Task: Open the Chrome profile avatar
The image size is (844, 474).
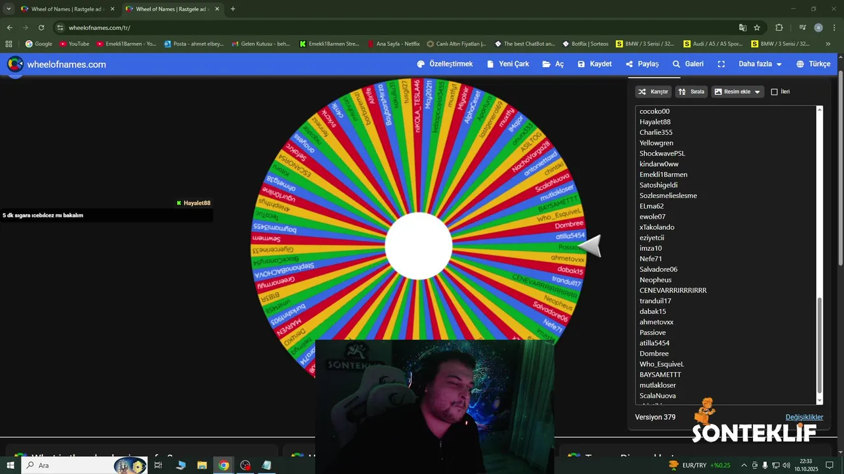Action: (818, 28)
